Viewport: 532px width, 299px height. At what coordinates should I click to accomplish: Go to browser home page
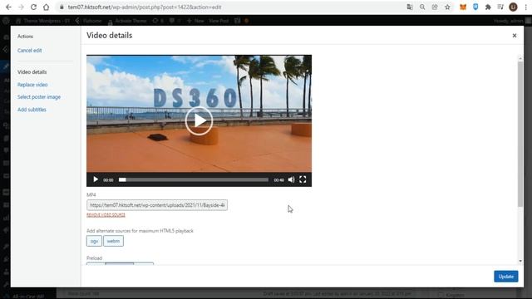click(x=47, y=7)
